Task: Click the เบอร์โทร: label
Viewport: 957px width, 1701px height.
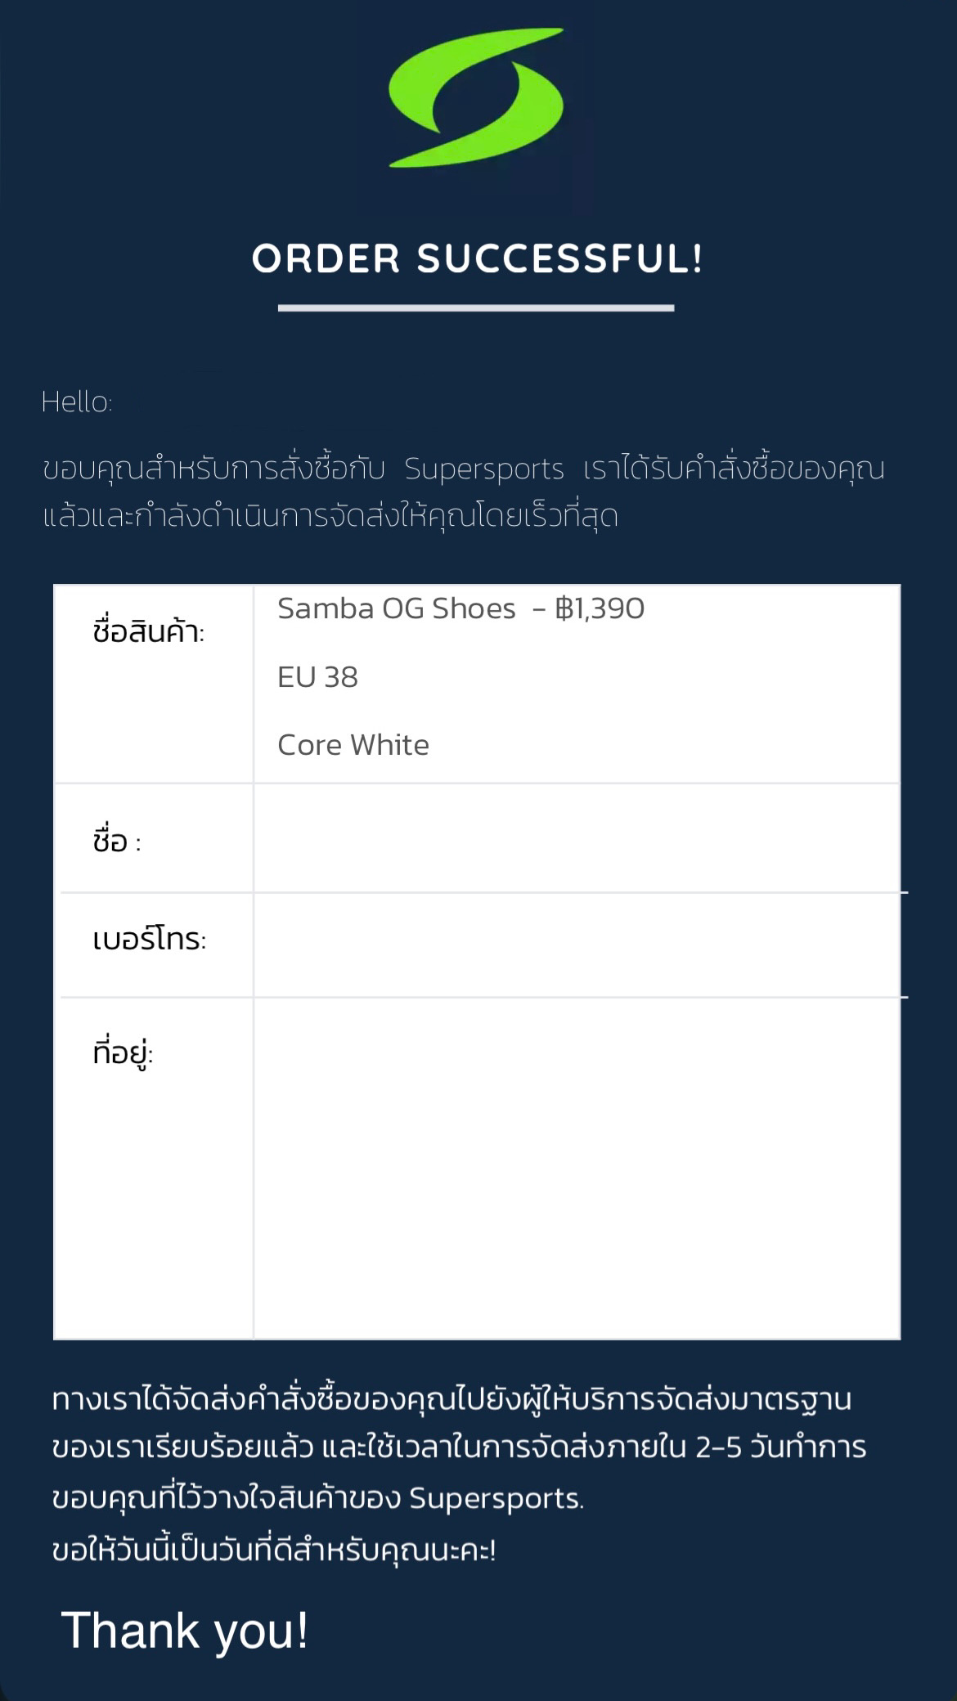Action: (150, 939)
